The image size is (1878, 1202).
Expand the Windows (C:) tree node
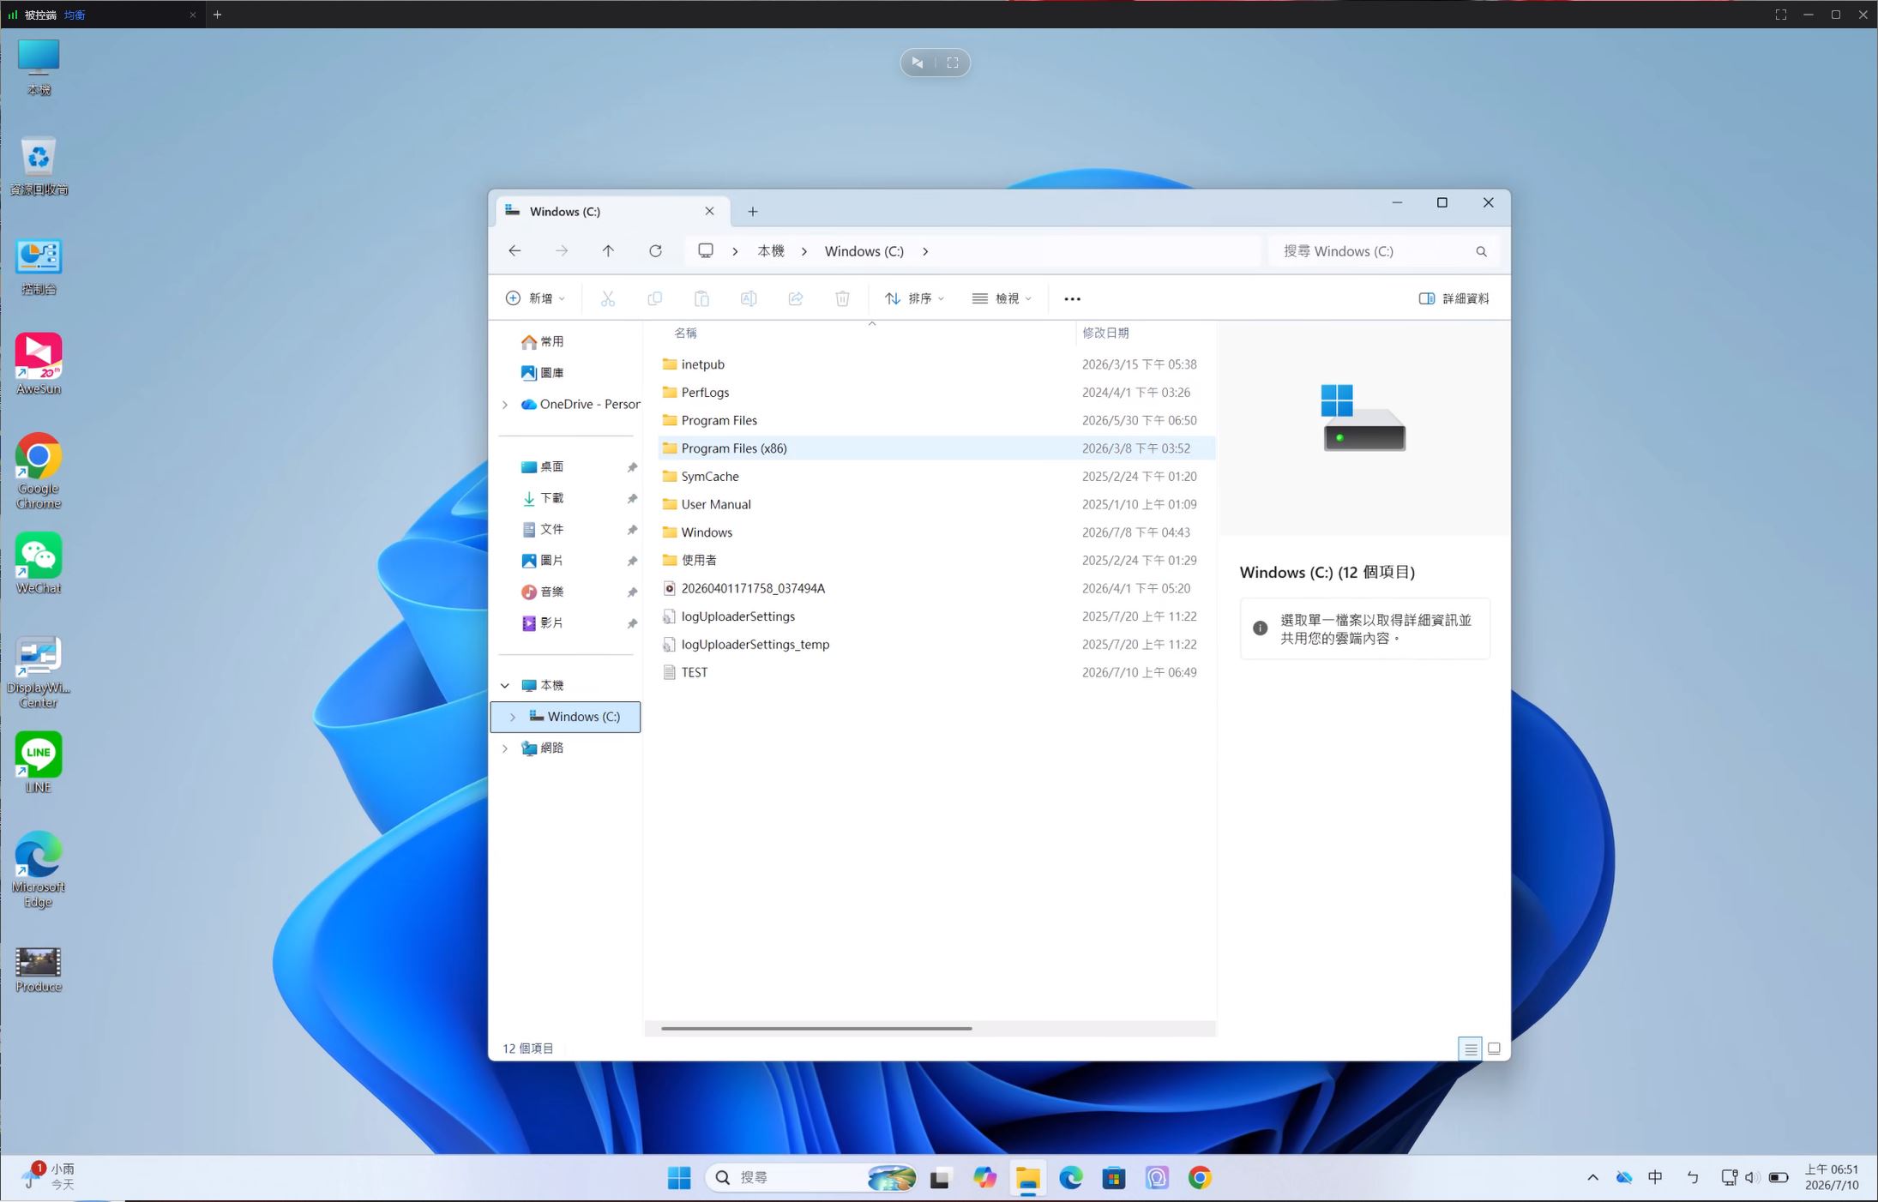coord(513,717)
